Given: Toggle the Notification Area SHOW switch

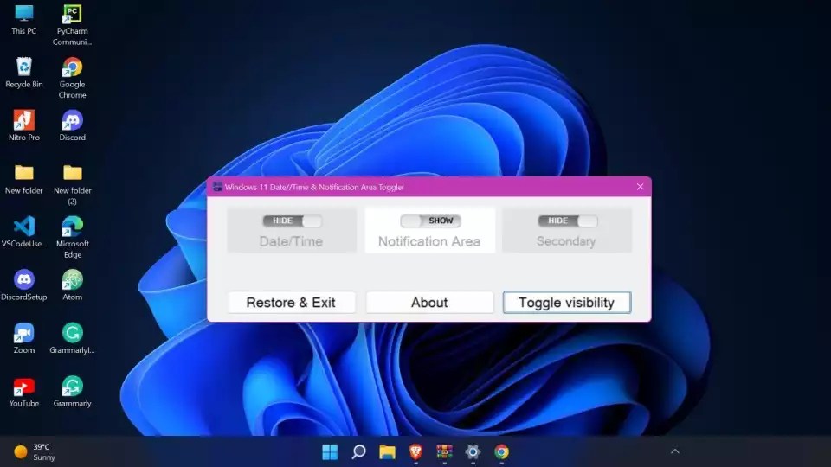Looking at the screenshot, I should click(x=430, y=221).
